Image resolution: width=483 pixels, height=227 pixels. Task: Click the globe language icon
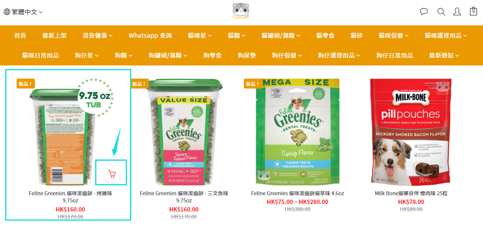[x=7, y=12]
